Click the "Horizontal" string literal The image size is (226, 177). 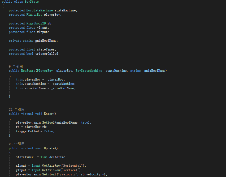72,166
